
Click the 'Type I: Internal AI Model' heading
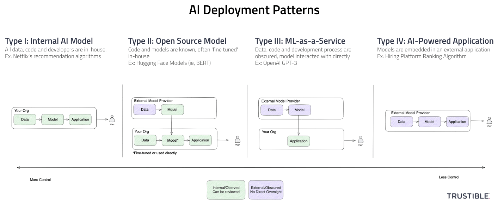(49, 41)
